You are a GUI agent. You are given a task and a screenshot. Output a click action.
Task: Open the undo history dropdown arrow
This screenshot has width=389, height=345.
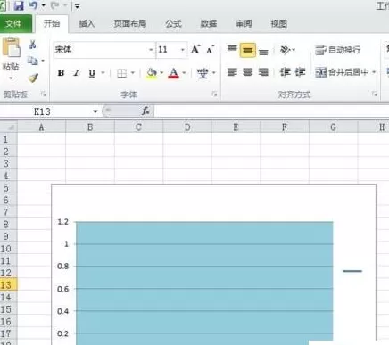click(x=43, y=5)
